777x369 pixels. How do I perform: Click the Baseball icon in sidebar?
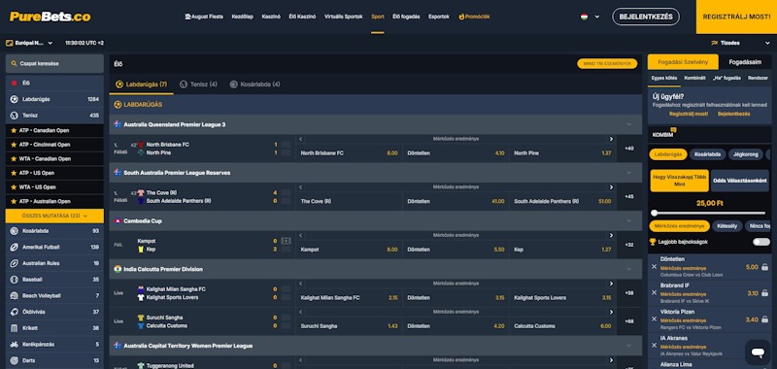14,280
